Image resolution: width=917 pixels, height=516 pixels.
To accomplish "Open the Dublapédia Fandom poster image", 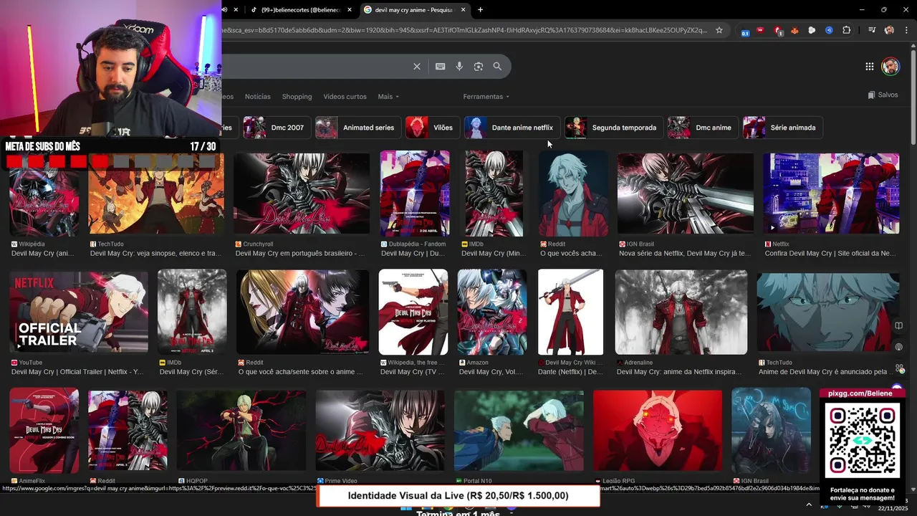I will click(415, 193).
